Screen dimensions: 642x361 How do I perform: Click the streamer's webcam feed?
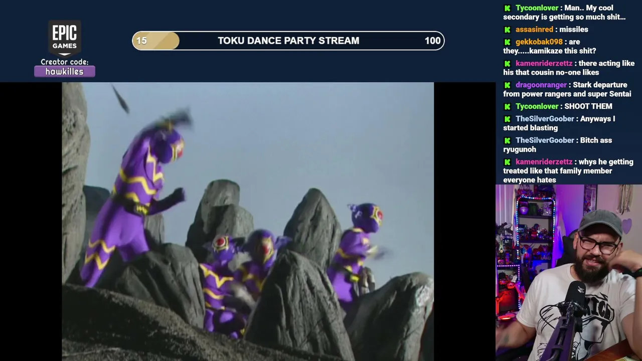pos(569,273)
